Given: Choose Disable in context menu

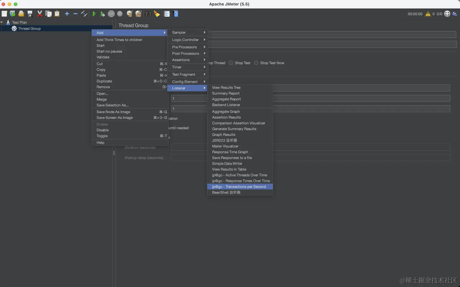Looking at the screenshot, I should click(x=130, y=130).
